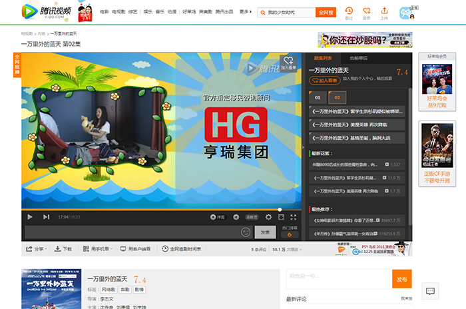Open clip about 留学生洛杉矶 in playlist
The width and height of the screenshot is (466, 309).
[x=357, y=111]
